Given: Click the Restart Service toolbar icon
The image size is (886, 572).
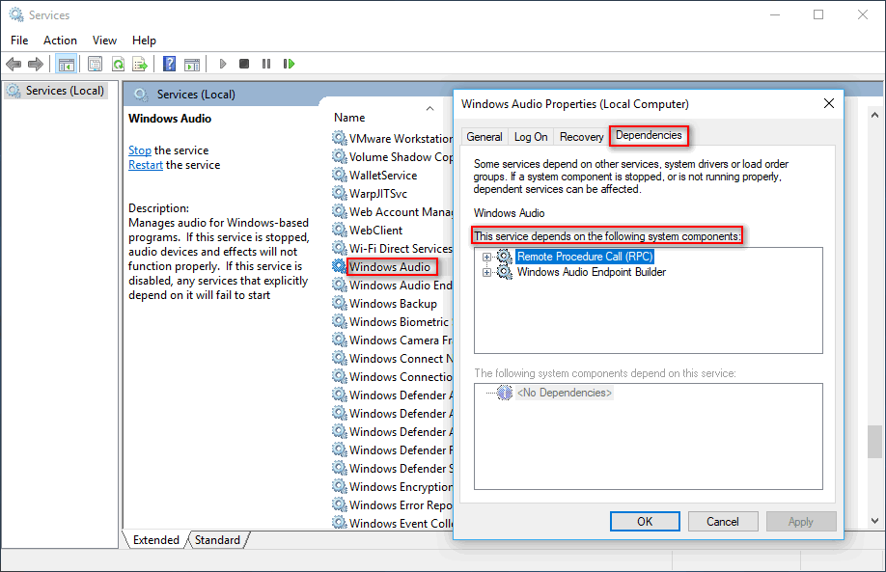Looking at the screenshot, I should (x=289, y=65).
